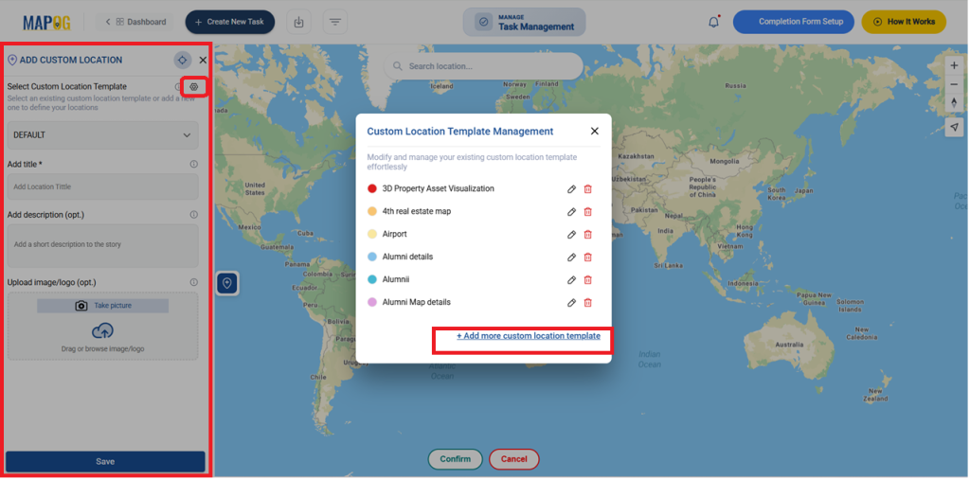Edit the 3D Property Asset Visualization template
970x479 pixels.
point(571,189)
